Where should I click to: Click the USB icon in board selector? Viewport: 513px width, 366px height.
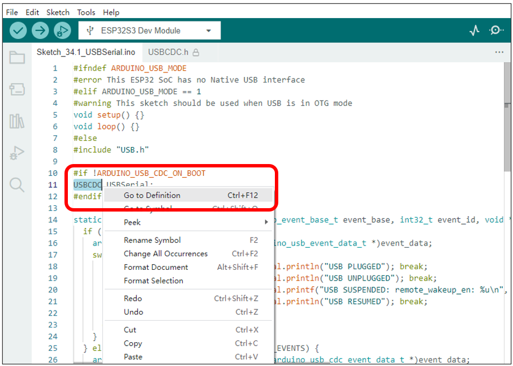90,31
